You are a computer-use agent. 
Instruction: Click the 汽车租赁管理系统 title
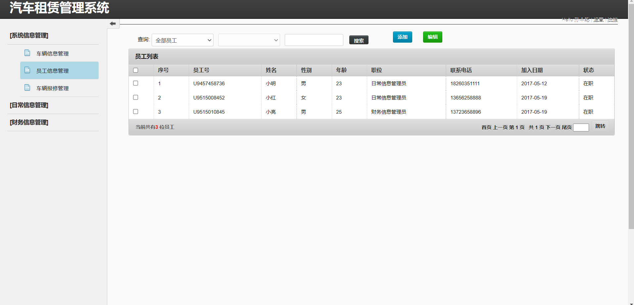click(59, 8)
